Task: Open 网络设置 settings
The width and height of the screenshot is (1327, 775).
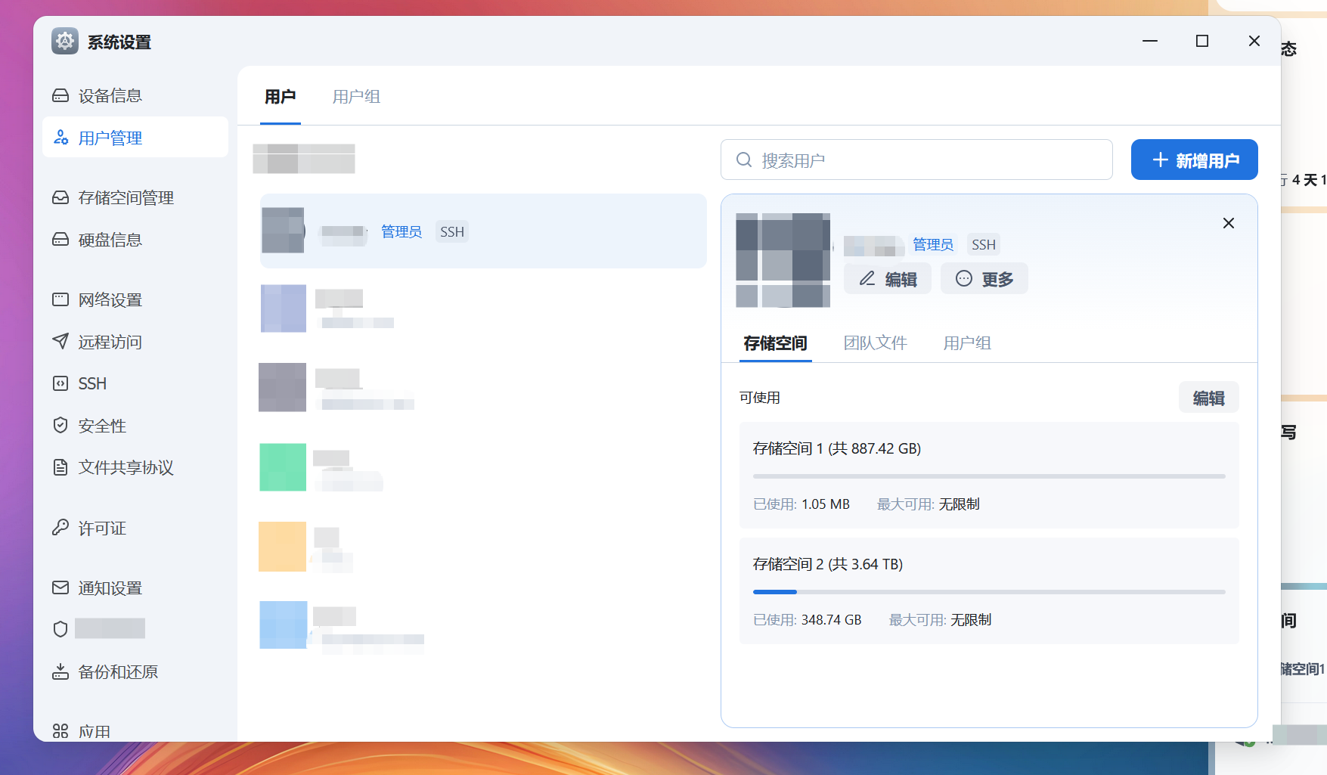Action: coord(110,299)
